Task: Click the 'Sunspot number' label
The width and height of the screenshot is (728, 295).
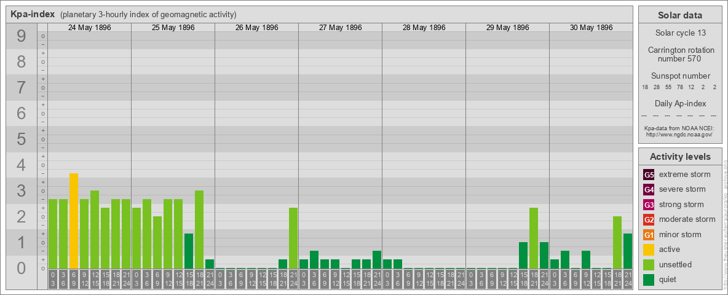Action: [680, 76]
